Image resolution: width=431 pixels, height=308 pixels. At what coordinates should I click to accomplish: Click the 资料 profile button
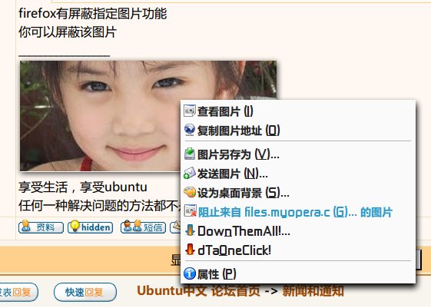point(41,227)
